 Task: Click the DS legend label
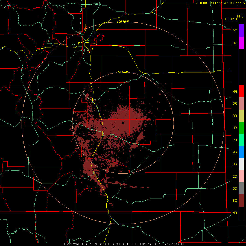pyautogui.click(x=235, y=164)
